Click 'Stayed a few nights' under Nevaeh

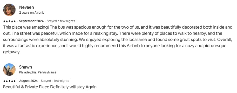tap(61, 21)
